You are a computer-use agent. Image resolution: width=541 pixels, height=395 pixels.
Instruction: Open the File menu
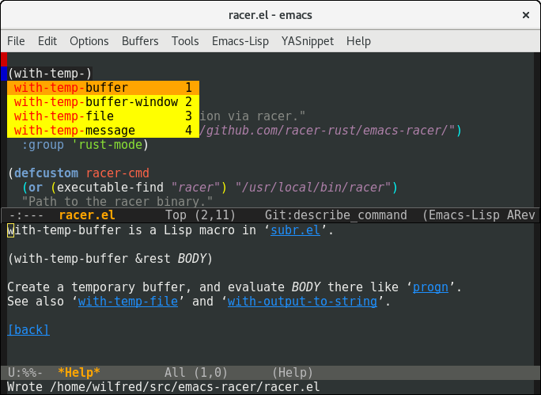click(16, 41)
